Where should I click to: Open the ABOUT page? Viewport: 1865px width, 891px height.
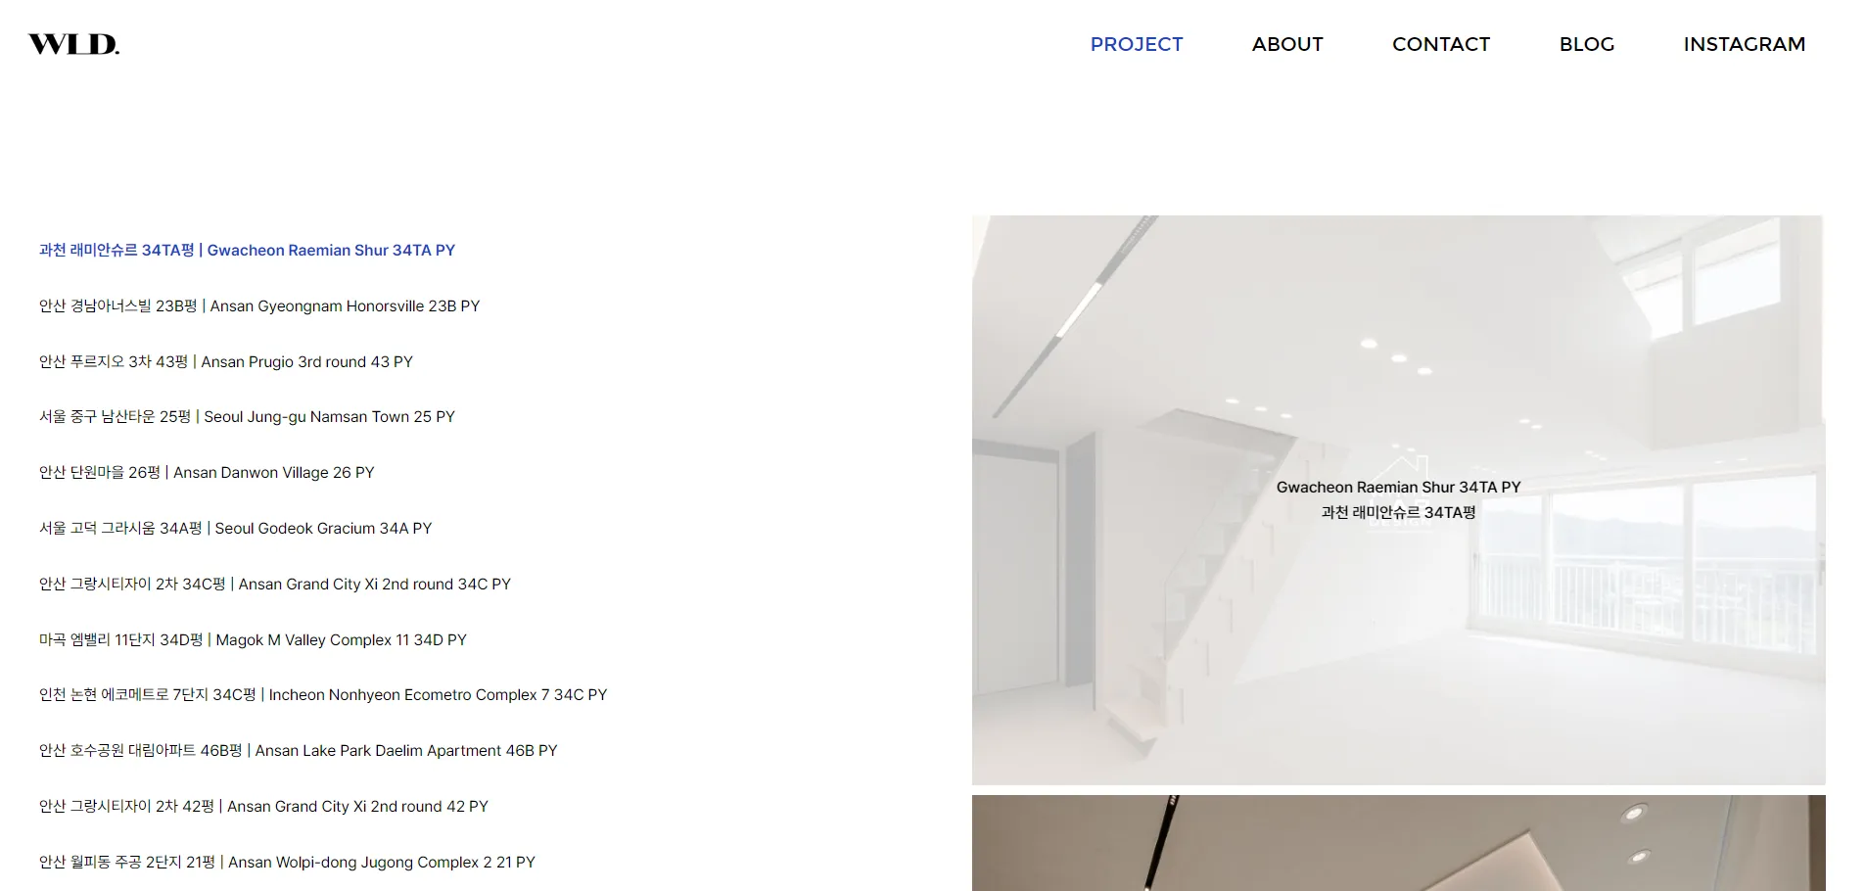(x=1287, y=44)
